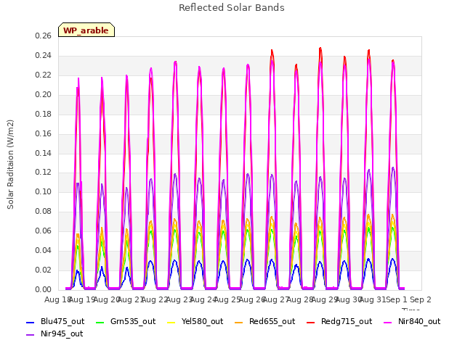The height and width of the screenshot is (348, 465).
Task: Click the 0.14 y-axis tick label
Action: pyautogui.click(x=43, y=153)
